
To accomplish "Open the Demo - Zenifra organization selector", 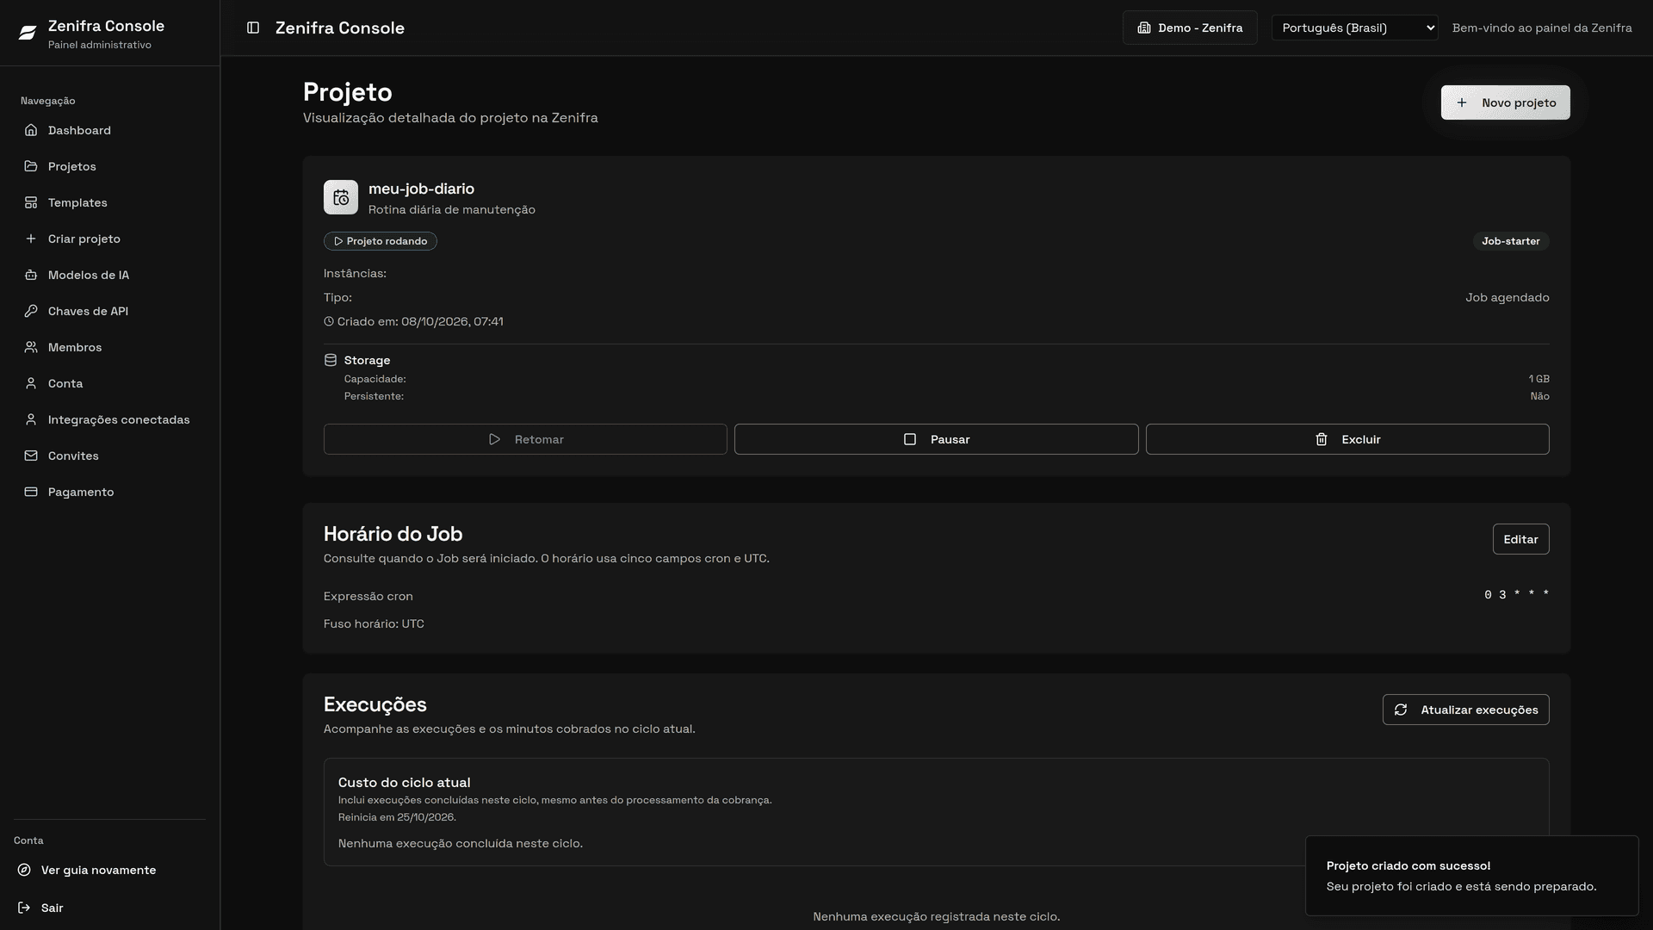I will coord(1190,28).
